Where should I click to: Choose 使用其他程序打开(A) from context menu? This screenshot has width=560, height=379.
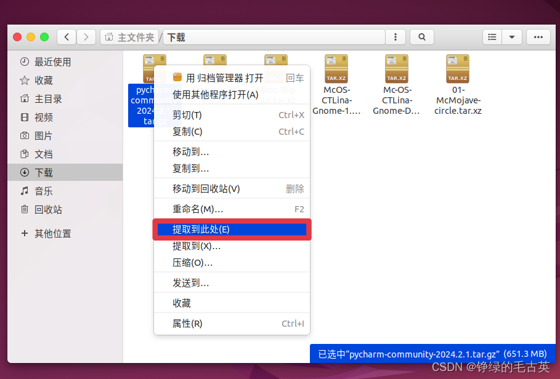(232, 95)
